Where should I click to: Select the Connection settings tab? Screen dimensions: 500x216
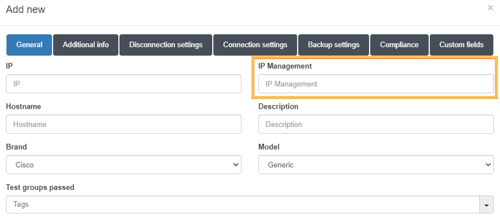coord(255,45)
